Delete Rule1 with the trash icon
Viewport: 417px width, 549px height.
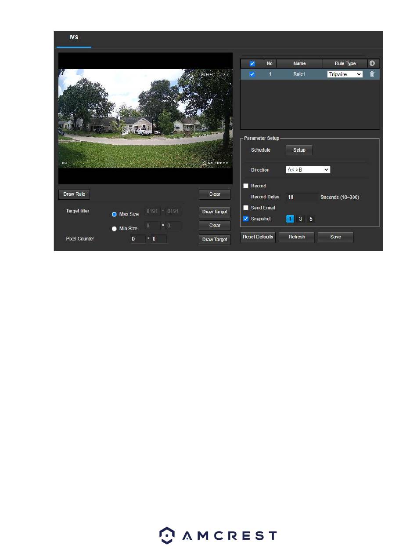tap(372, 74)
